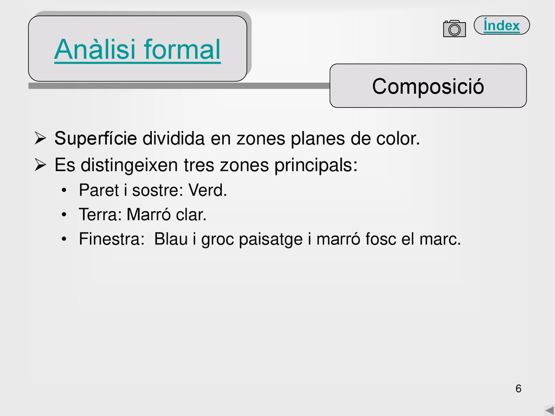
Task: Click the line 'Es distingeixen tres zones principals'
Action: [206, 165]
